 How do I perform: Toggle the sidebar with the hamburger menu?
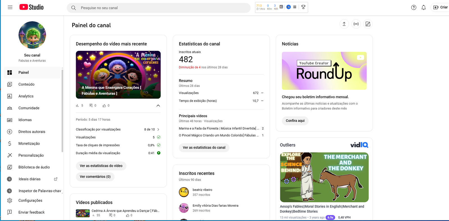pyautogui.click(x=10, y=8)
